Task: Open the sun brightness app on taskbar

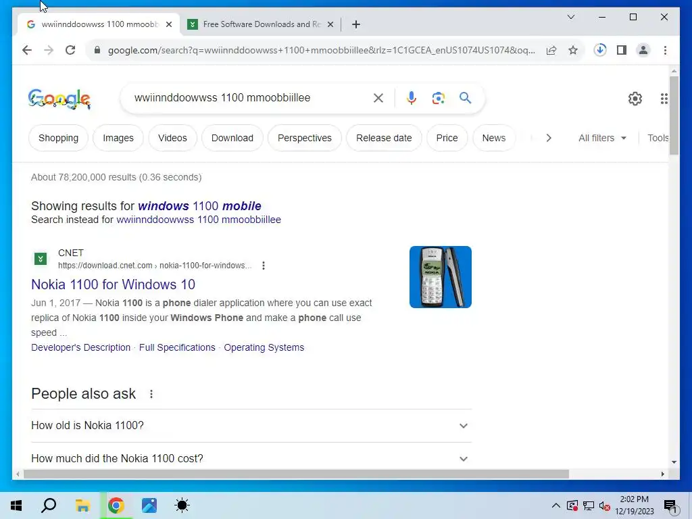Action: [x=182, y=505]
